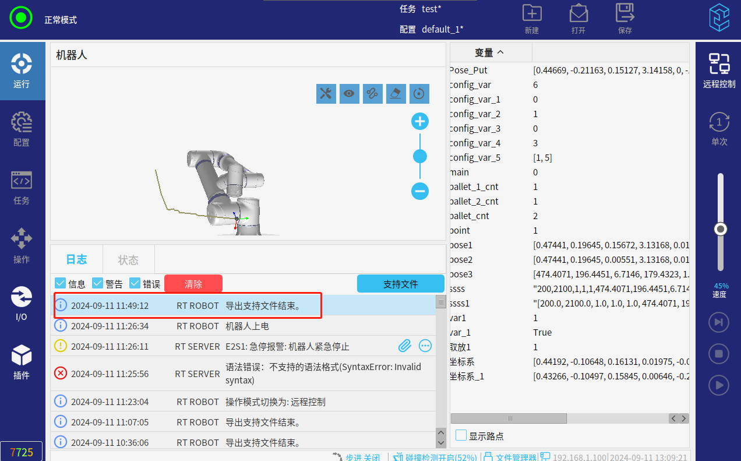Toggle sort order on 变量 column header
Image resolution: width=741 pixels, height=461 pixels.
pyautogui.click(x=490, y=52)
